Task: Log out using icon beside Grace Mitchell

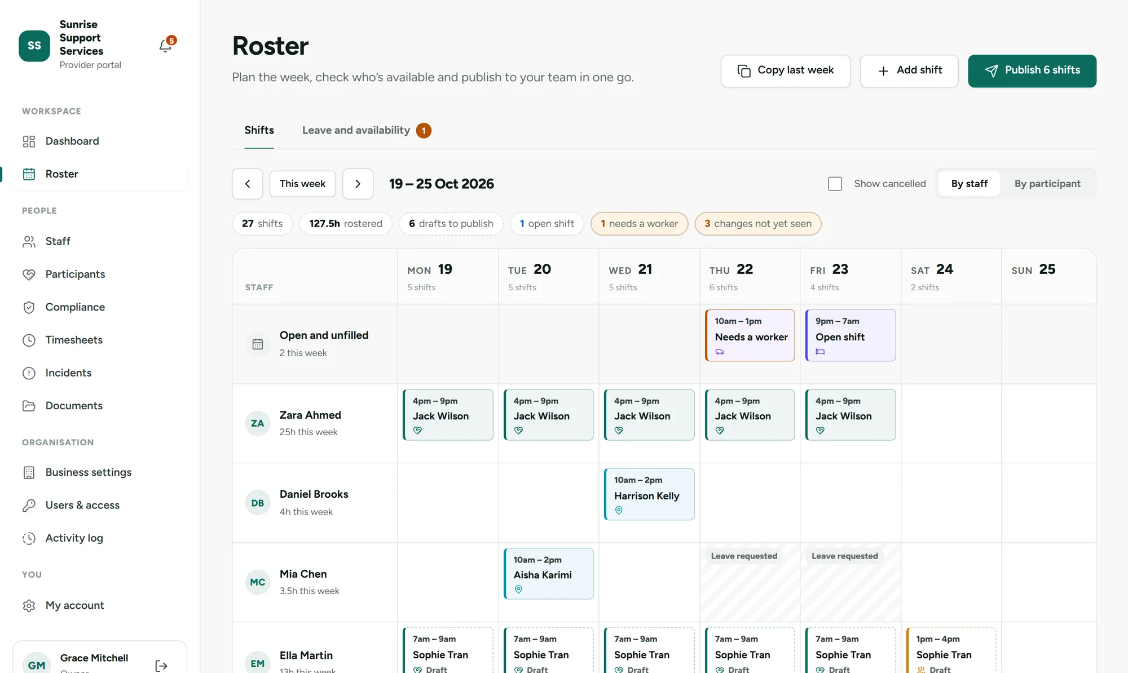Action: pos(161,666)
